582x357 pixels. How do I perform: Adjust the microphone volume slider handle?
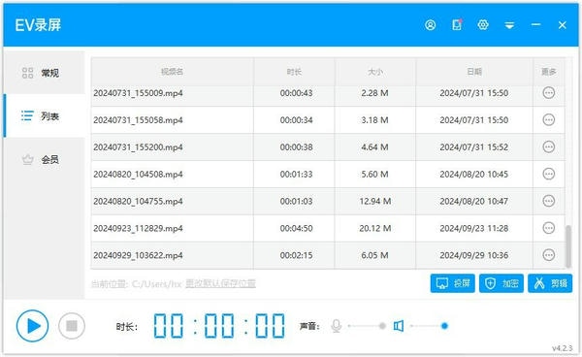(382, 326)
